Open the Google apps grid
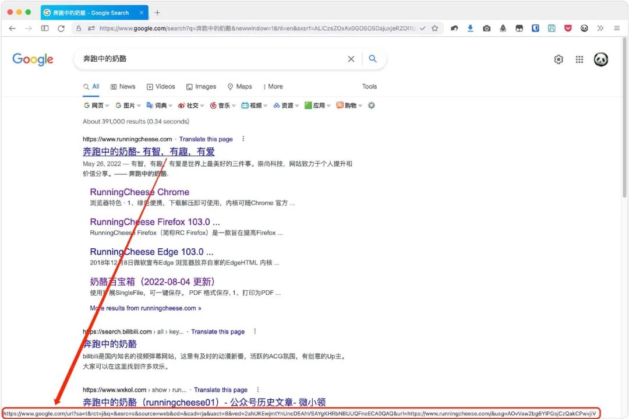This screenshot has width=629, height=419. [x=579, y=60]
